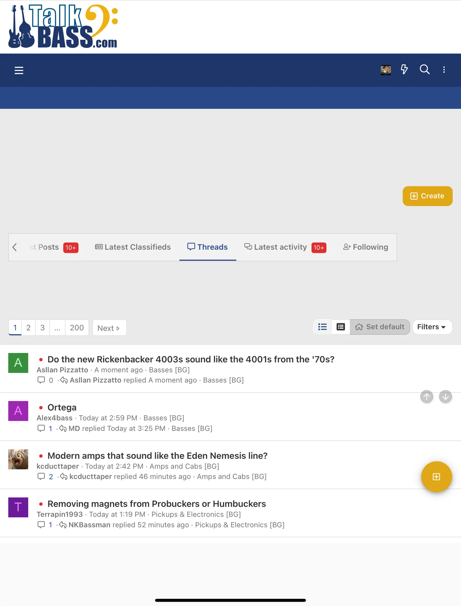This screenshot has height=606, width=461.
Task: Open Aslan Pizzatto's green A avatar
Action: tap(18, 363)
